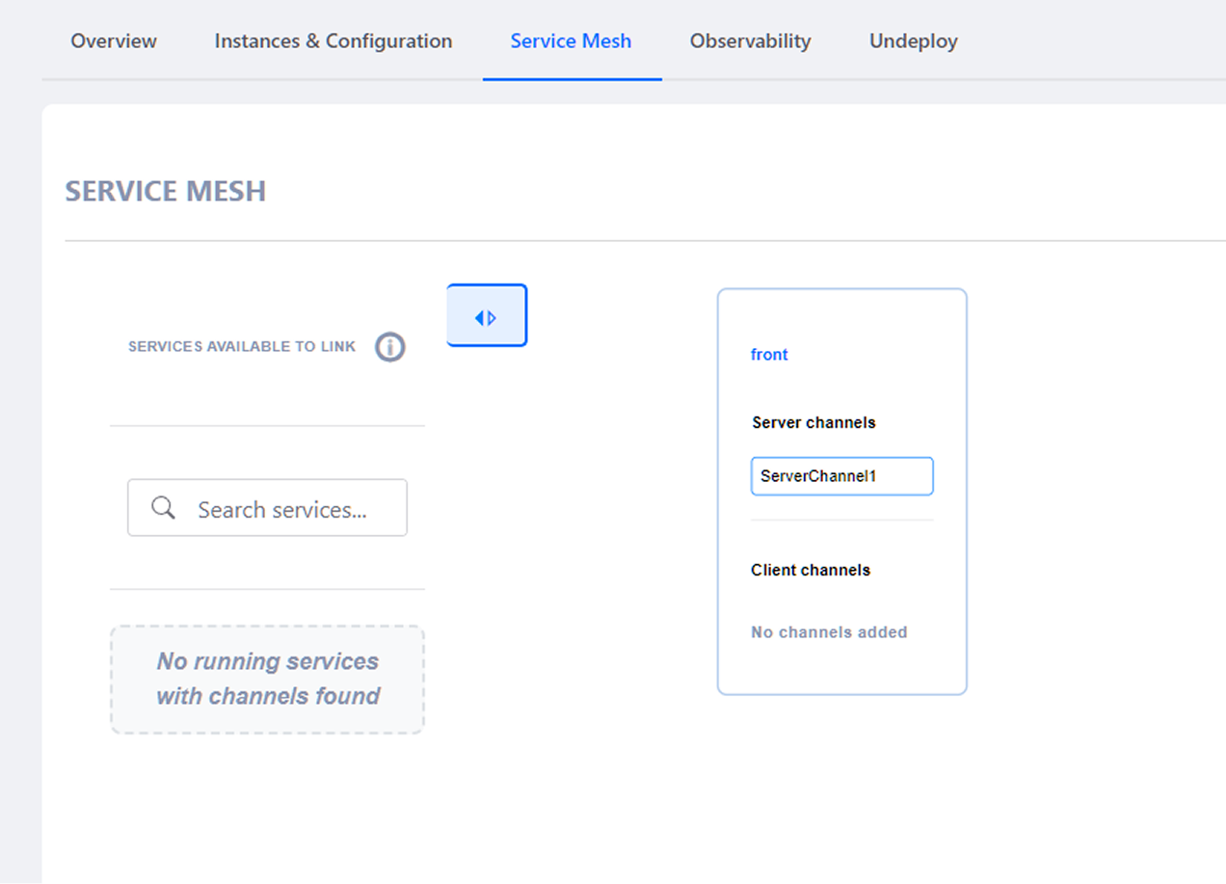Viewport: 1226px width, 884px height.
Task: Click the divider line under Server channels
Action: 841,521
